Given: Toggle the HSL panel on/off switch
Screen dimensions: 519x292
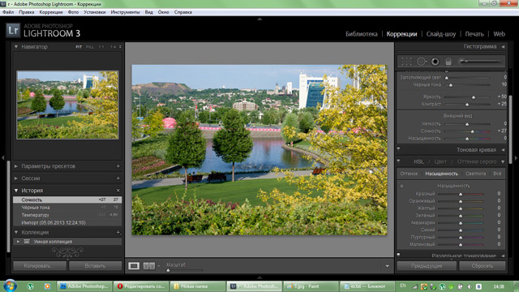Looking at the screenshot, I should (x=398, y=161).
